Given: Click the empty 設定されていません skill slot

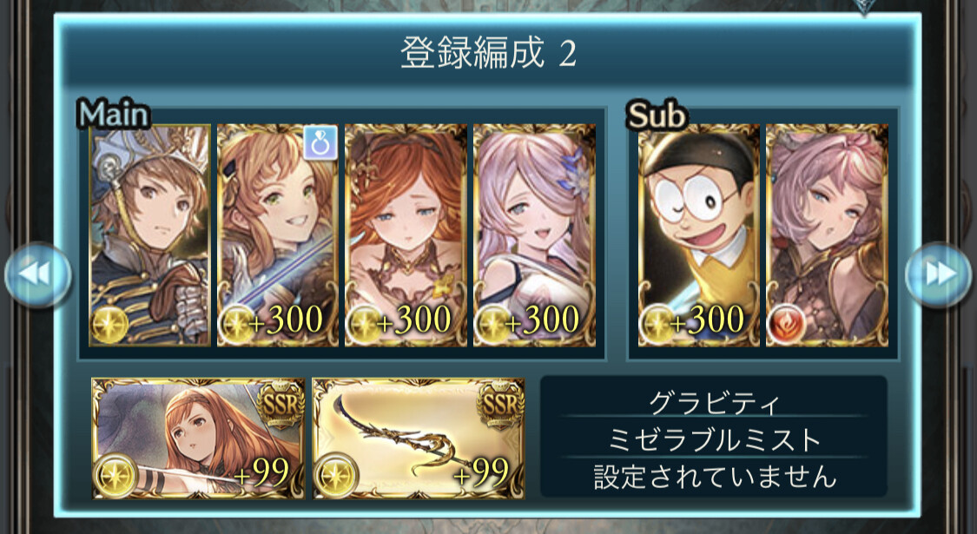Looking at the screenshot, I should tap(714, 477).
